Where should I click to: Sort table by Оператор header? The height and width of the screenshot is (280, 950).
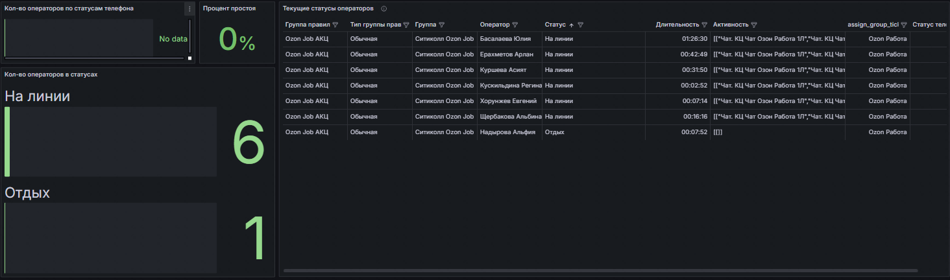[494, 25]
